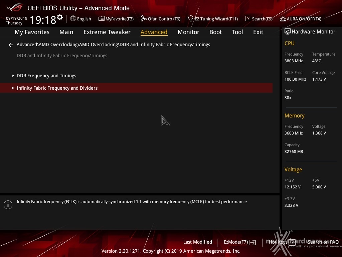Image resolution: width=342 pixels, height=257 pixels.
Task: Open Infinity Fabric Frequency and Dividers submenu
Action: click(x=136, y=88)
